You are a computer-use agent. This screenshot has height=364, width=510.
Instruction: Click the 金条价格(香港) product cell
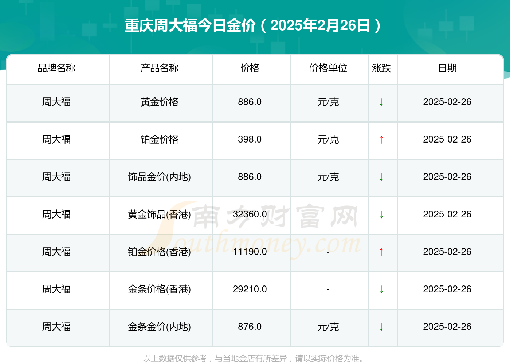(x=160, y=289)
